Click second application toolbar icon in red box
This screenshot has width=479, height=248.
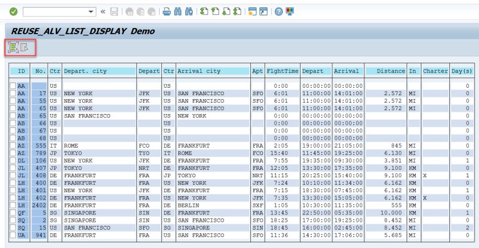click(24, 48)
